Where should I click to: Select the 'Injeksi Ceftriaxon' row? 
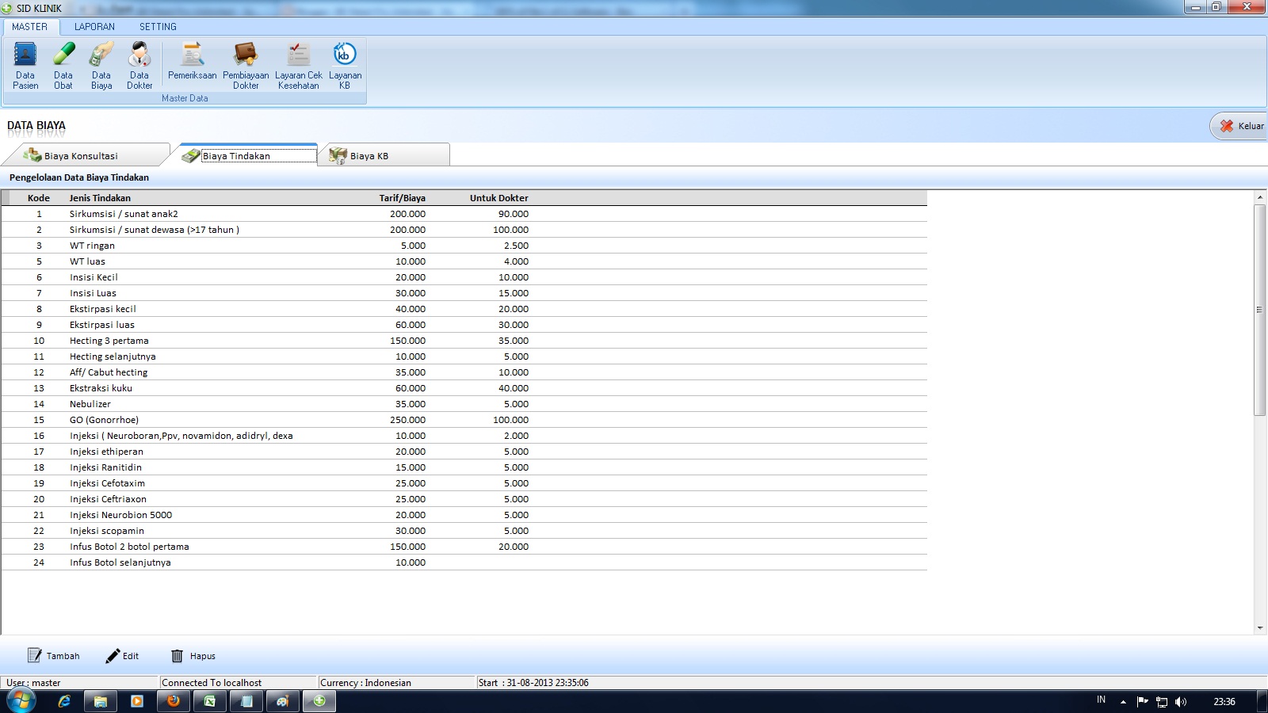(x=464, y=499)
